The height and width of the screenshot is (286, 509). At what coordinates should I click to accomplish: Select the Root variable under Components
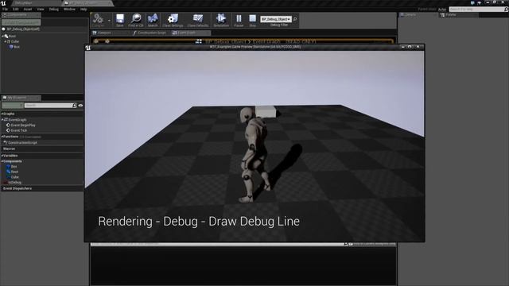click(12, 172)
